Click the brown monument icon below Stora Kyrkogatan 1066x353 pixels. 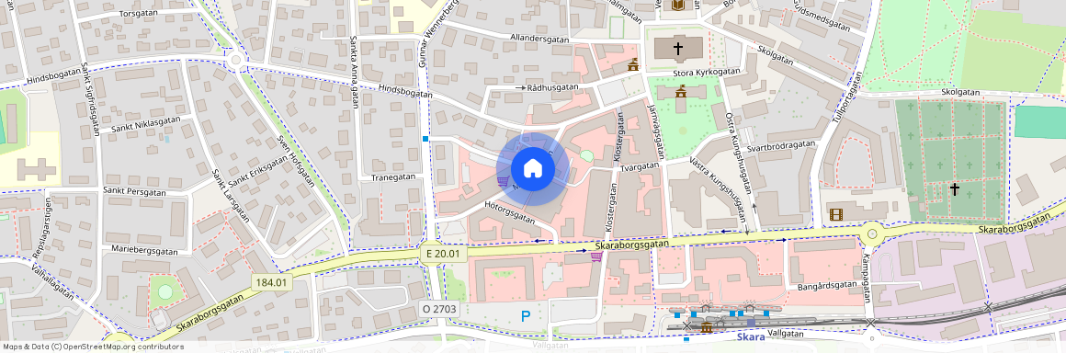681,91
